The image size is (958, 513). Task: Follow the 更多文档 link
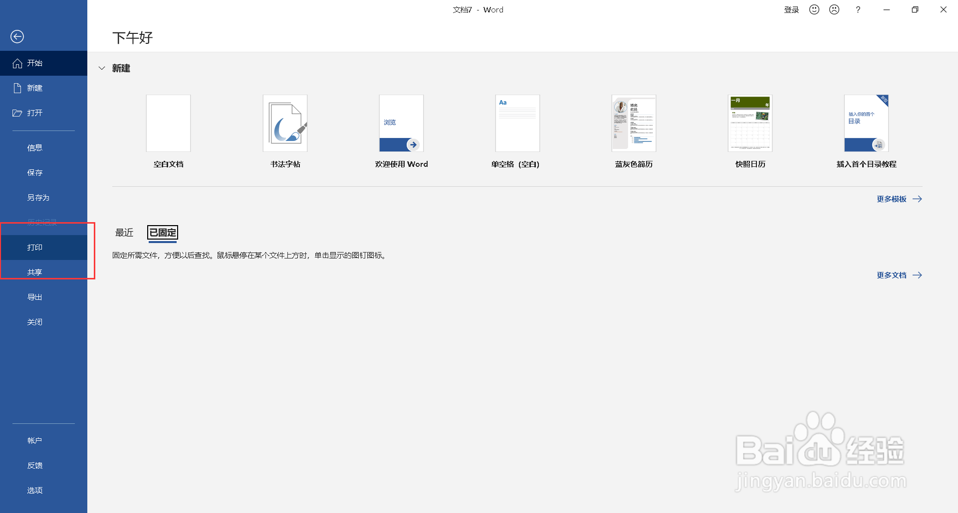pyautogui.click(x=899, y=275)
